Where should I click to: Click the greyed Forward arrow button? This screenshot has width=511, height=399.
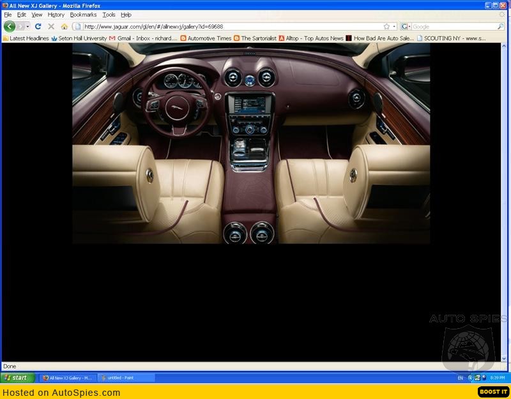tap(21, 26)
